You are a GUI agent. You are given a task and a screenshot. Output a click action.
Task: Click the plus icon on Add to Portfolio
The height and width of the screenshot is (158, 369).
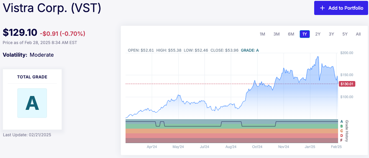coord(322,8)
